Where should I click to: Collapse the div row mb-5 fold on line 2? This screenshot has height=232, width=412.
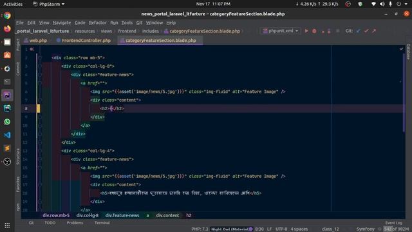[40, 57]
